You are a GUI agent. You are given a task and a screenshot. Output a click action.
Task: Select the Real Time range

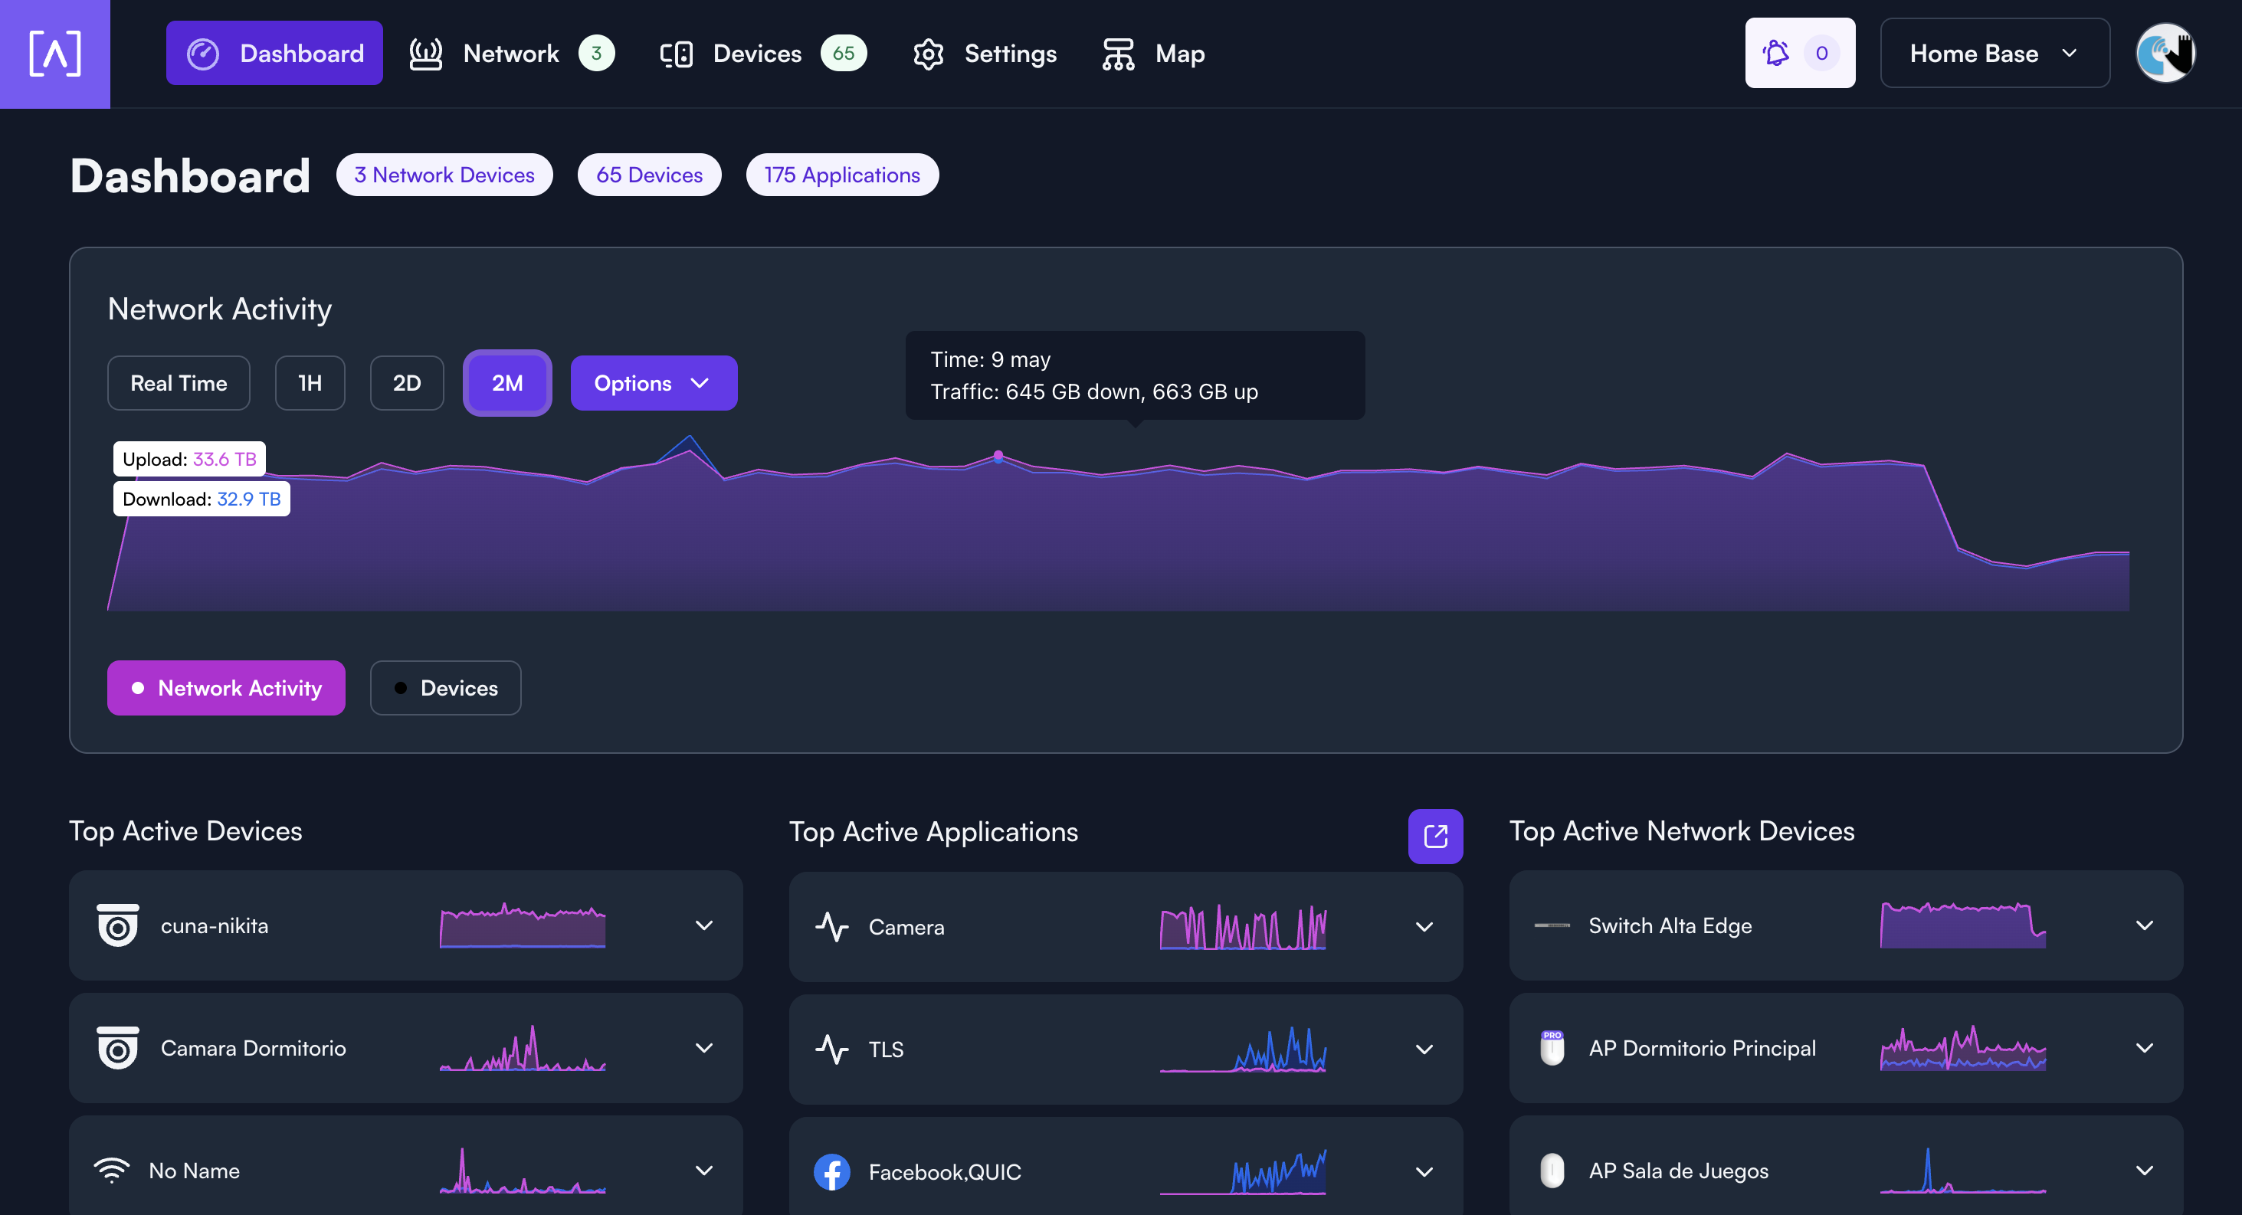click(179, 383)
